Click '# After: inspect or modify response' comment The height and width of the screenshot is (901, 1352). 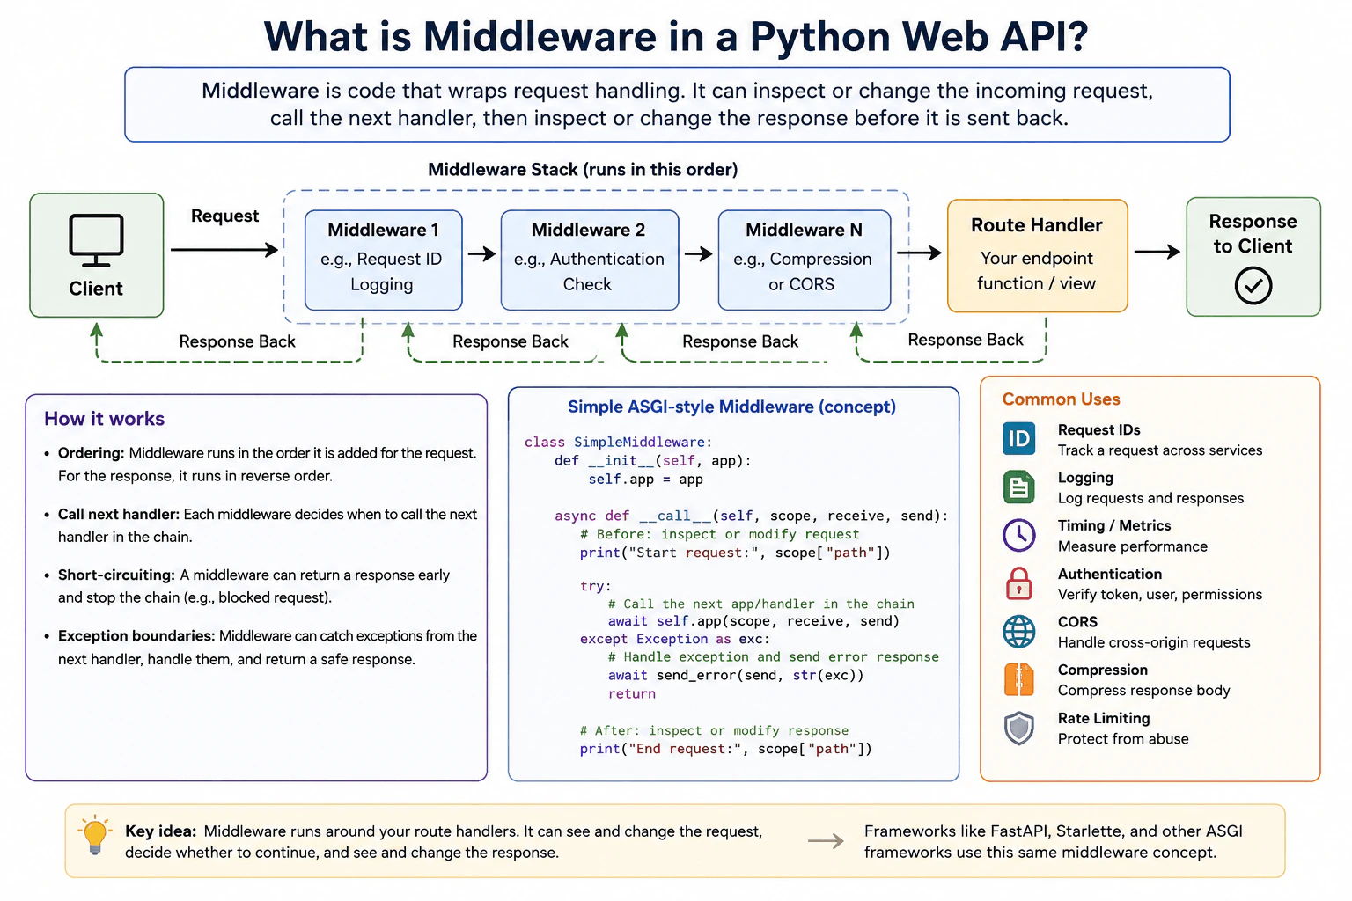point(714,730)
